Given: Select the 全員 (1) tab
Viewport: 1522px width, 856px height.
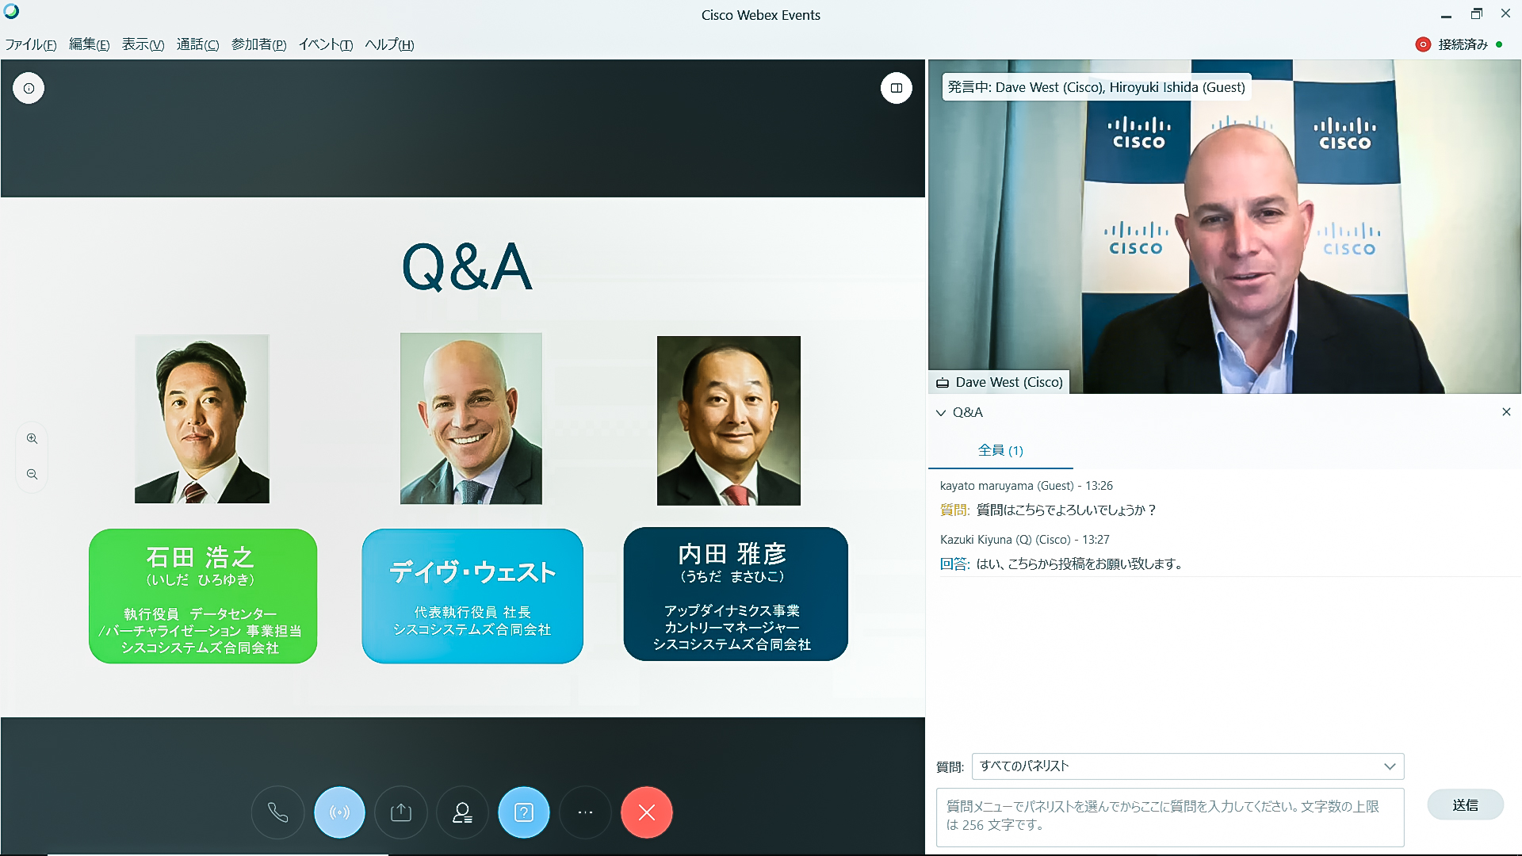Looking at the screenshot, I should (1000, 450).
